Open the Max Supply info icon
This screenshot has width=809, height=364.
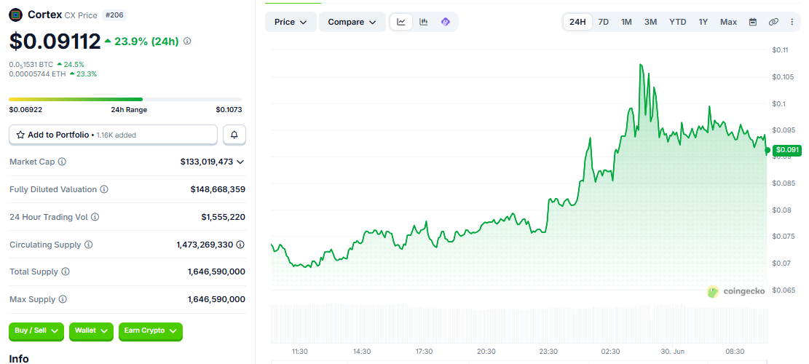click(63, 299)
